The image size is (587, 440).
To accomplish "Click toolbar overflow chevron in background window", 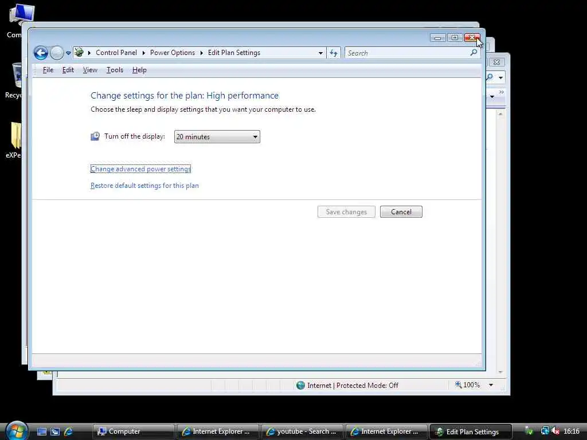I will tap(501, 92).
